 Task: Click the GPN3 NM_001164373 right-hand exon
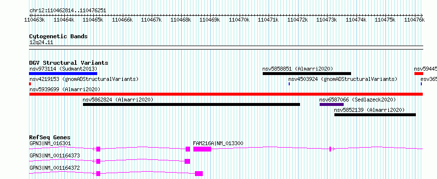point(187,161)
